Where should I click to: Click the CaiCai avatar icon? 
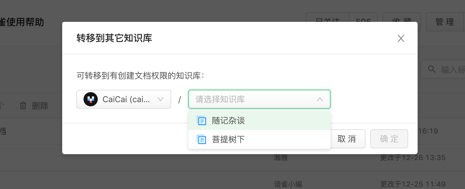tap(91, 99)
